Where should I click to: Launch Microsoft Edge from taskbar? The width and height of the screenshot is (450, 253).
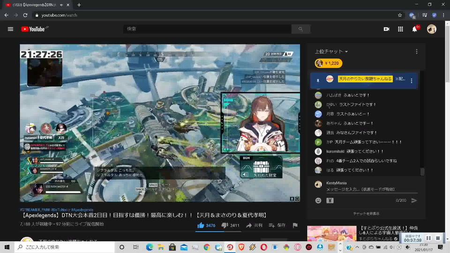coord(149,247)
